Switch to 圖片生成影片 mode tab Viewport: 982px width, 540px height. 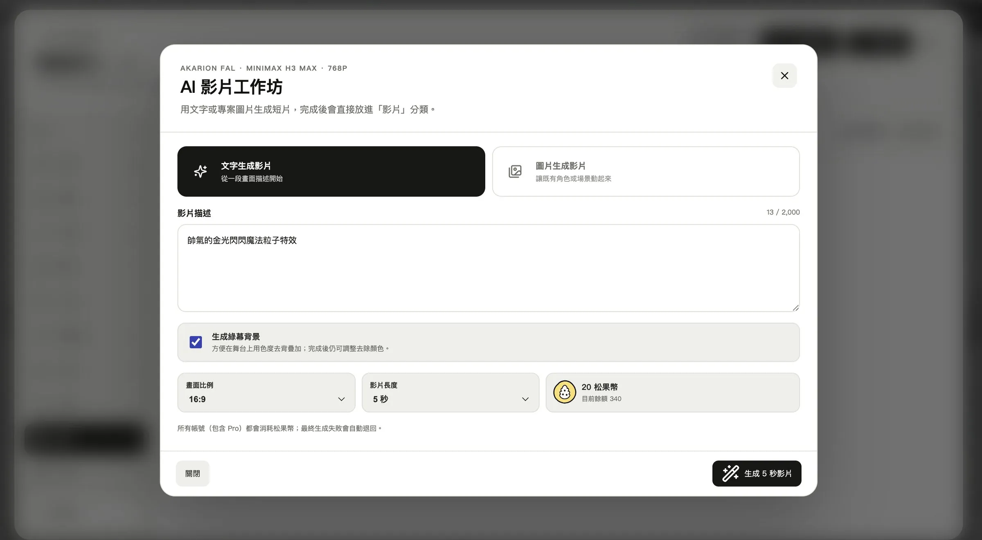click(646, 171)
